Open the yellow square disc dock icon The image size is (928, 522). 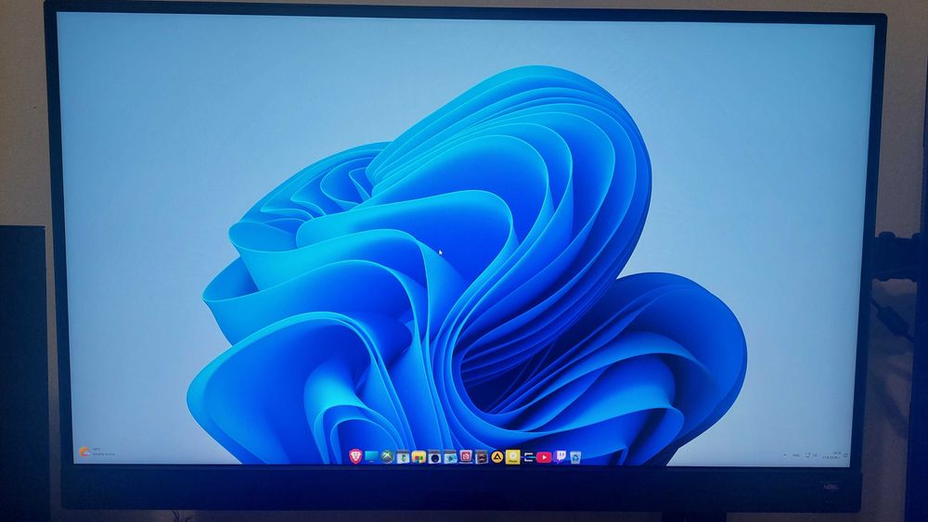coord(512,457)
